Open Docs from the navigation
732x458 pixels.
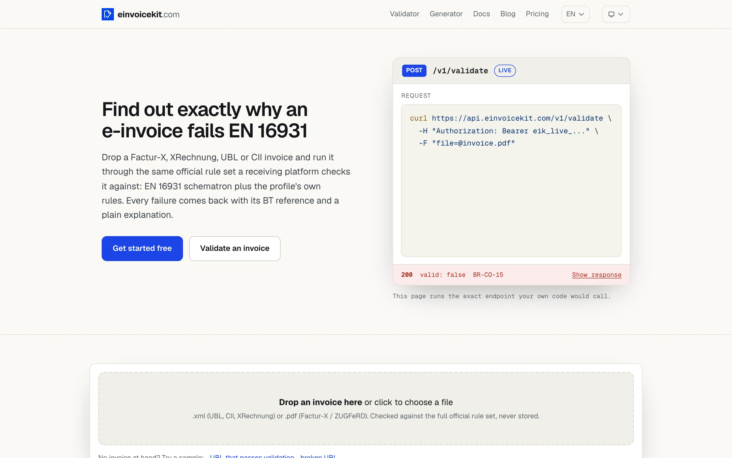[482, 14]
